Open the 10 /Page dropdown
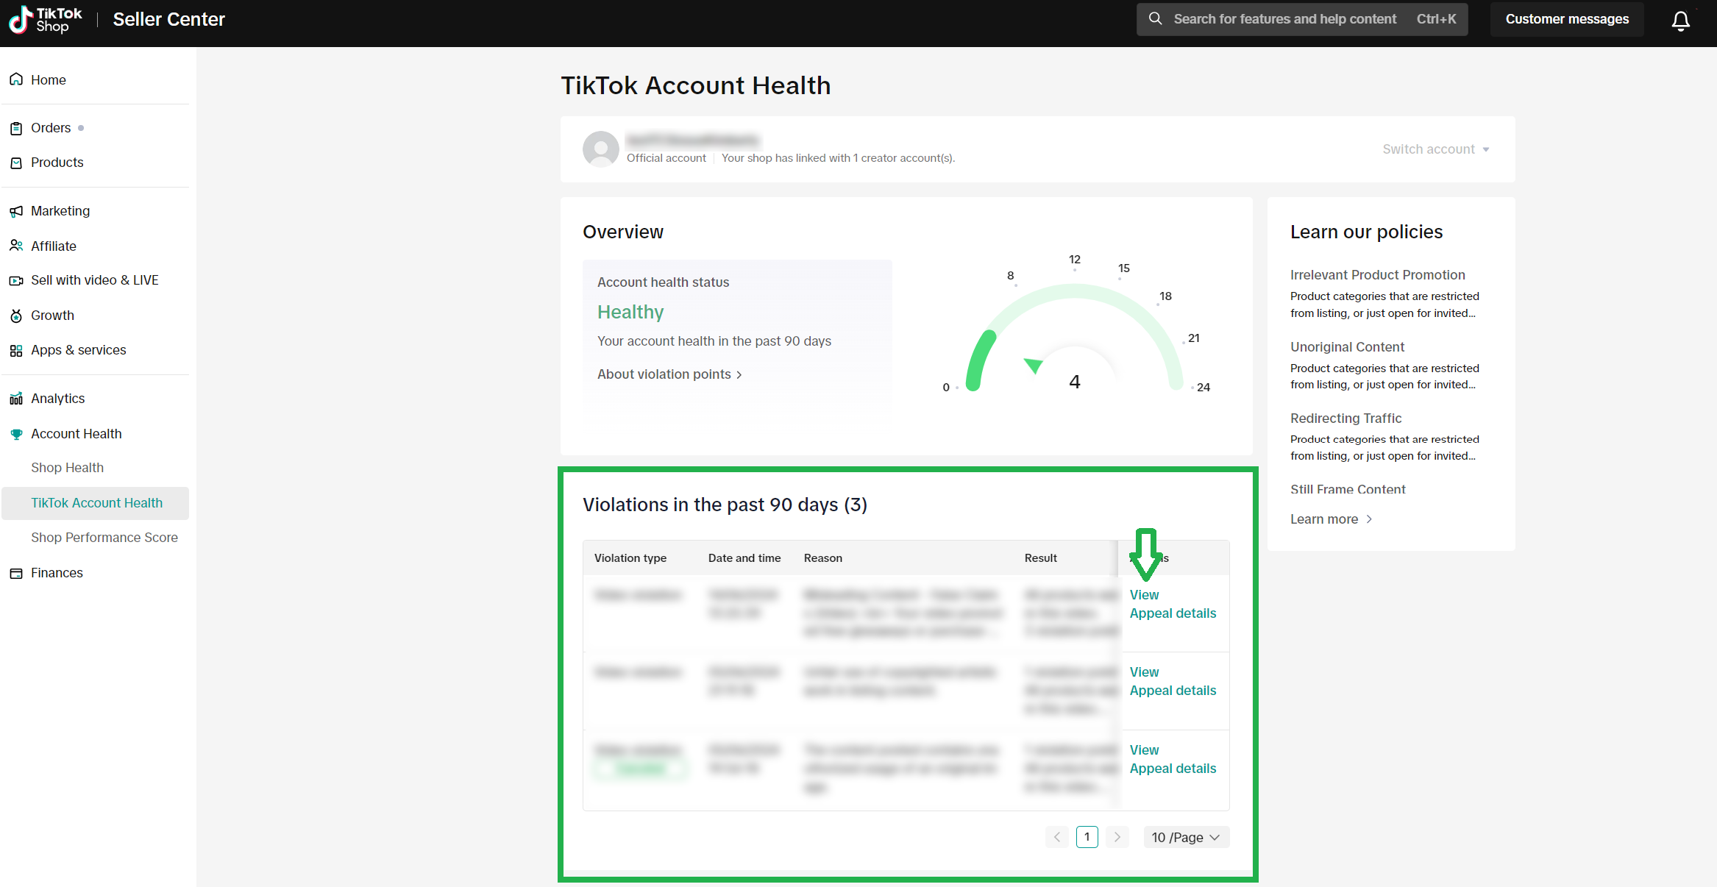This screenshot has width=1717, height=887. coord(1186,837)
